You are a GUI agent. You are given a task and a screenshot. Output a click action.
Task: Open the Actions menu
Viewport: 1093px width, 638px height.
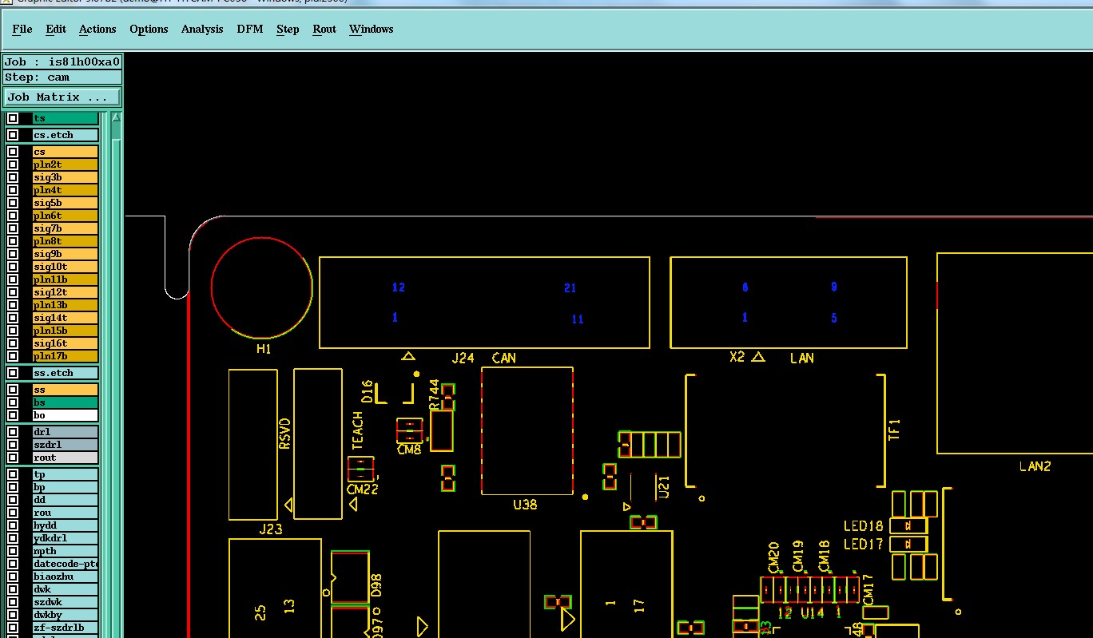(x=97, y=29)
